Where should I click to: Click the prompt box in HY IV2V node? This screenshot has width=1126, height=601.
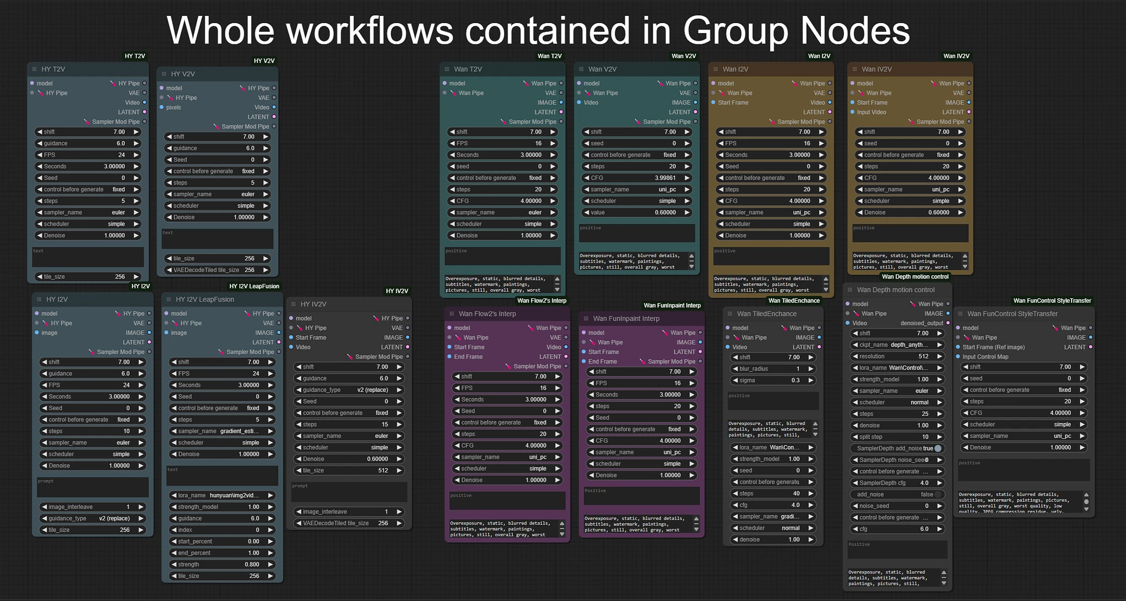click(349, 492)
